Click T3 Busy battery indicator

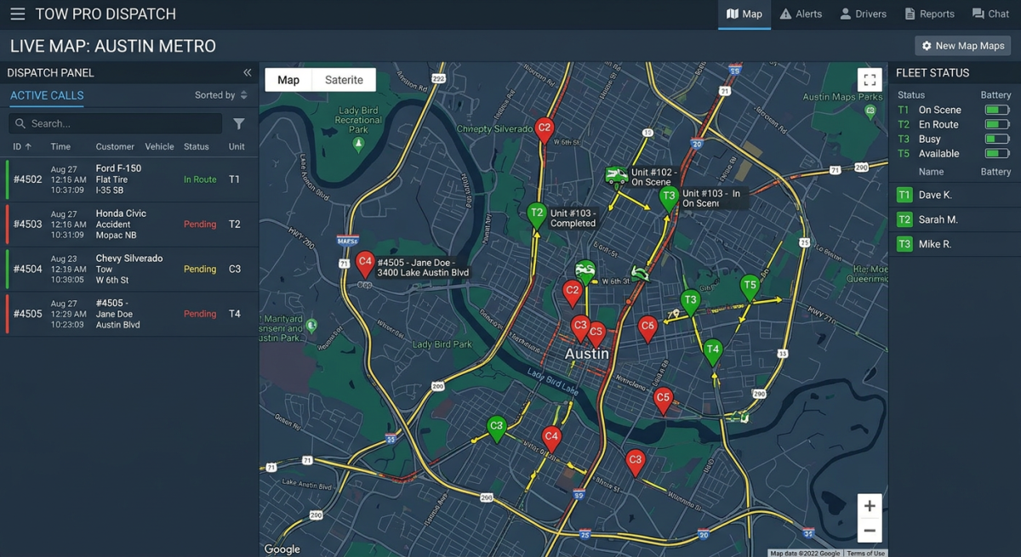click(x=997, y=139)
